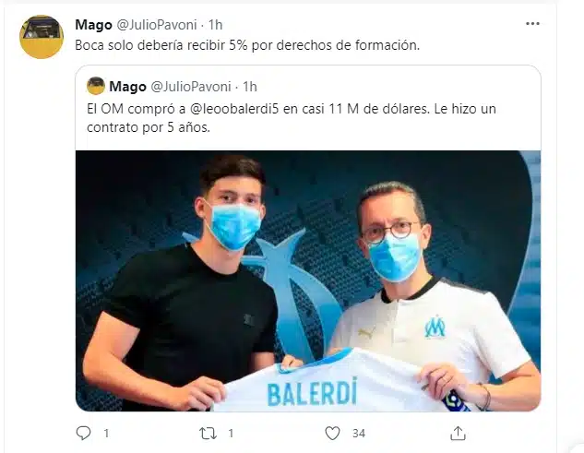
Task: View the reply count number
Action: point(106,434)
